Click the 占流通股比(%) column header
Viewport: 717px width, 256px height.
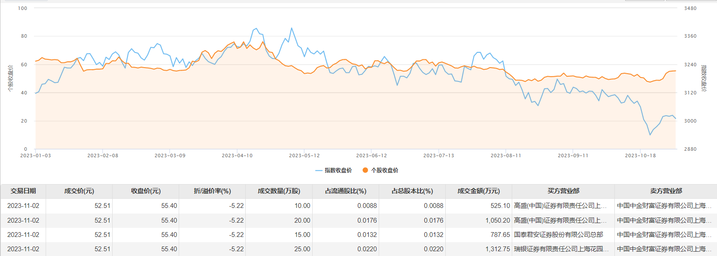pyautogui.click(x=346, y=191)
